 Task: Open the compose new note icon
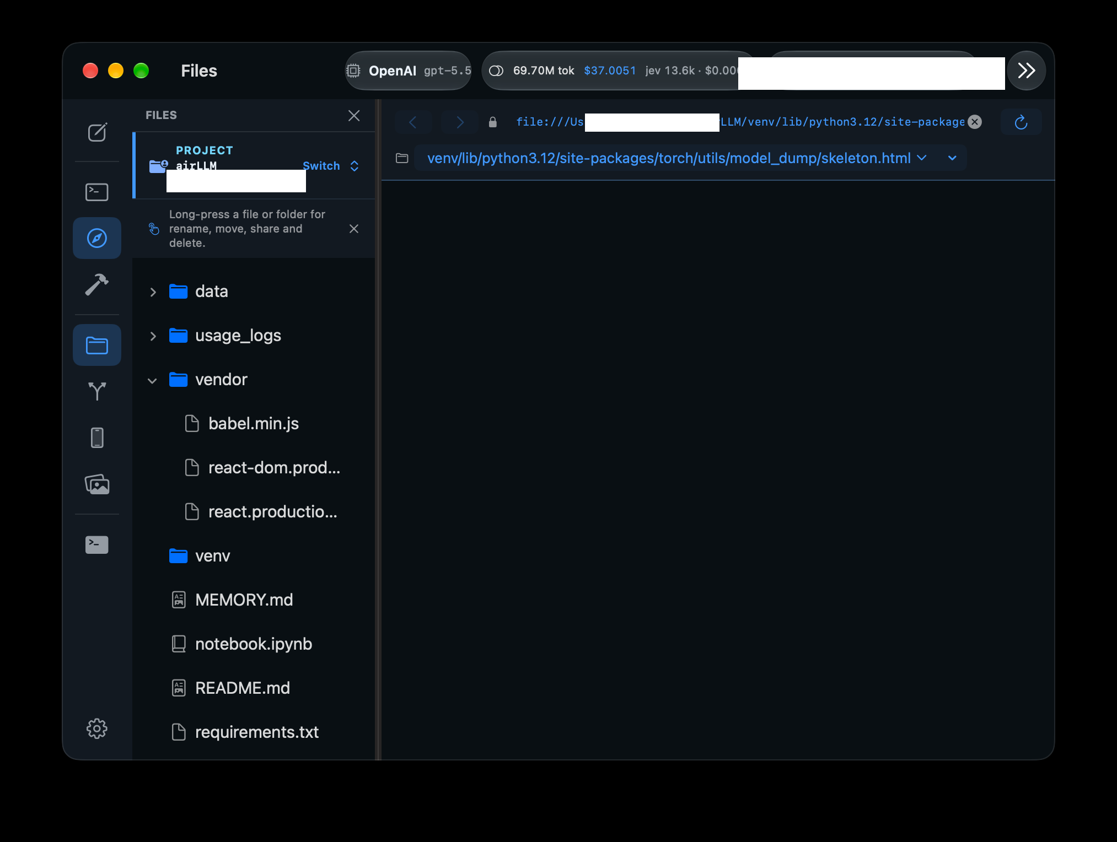pyautogui.click(x=97, y=132)
